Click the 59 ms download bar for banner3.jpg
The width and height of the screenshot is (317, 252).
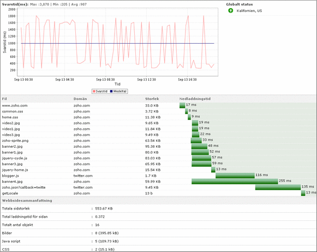[x=201, y=164]
